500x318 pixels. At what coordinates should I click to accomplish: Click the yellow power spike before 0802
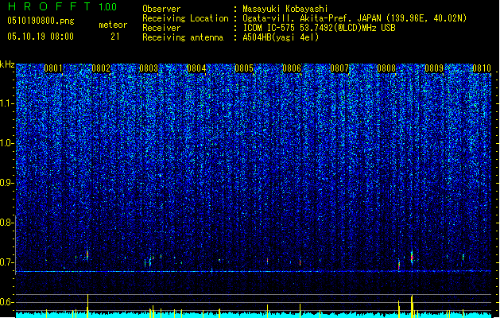(x=87, y=306)
